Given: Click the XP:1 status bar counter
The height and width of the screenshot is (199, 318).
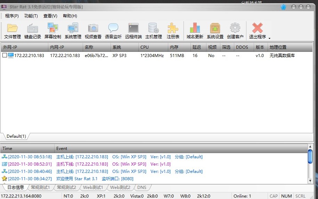Looking at the screenshot, I should coord(101,196).
